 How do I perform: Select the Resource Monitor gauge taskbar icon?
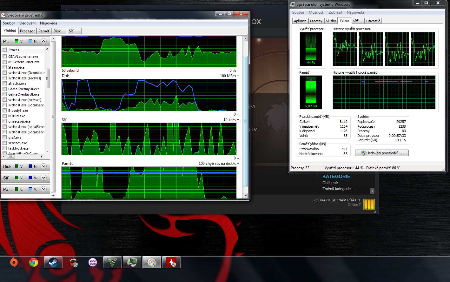coord(152,263)
